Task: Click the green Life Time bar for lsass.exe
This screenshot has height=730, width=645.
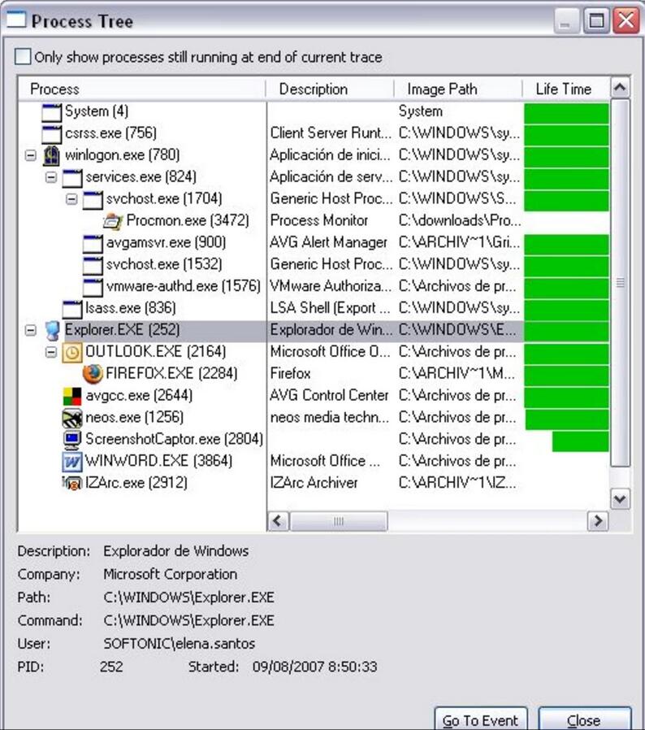Action: point(566,308)
